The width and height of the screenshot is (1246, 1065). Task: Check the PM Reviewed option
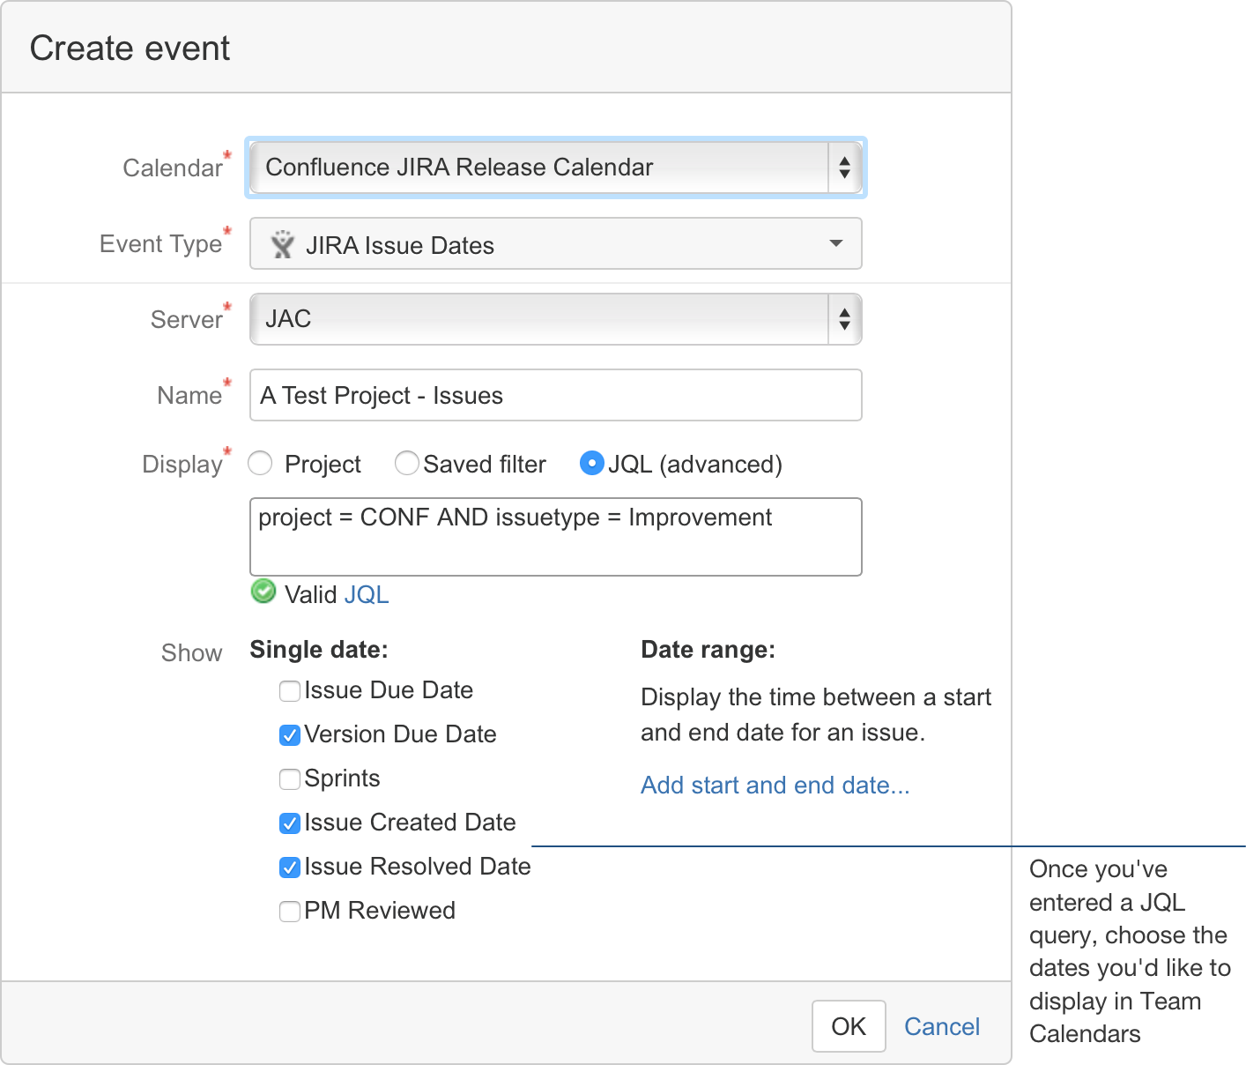tap(290, 912)
